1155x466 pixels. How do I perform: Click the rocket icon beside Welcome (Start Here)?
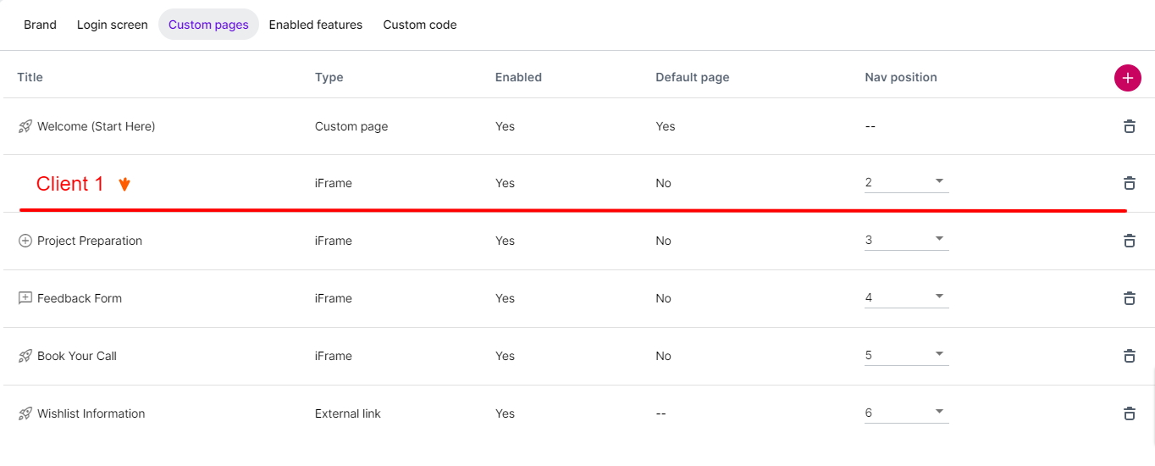click(25, 126)
